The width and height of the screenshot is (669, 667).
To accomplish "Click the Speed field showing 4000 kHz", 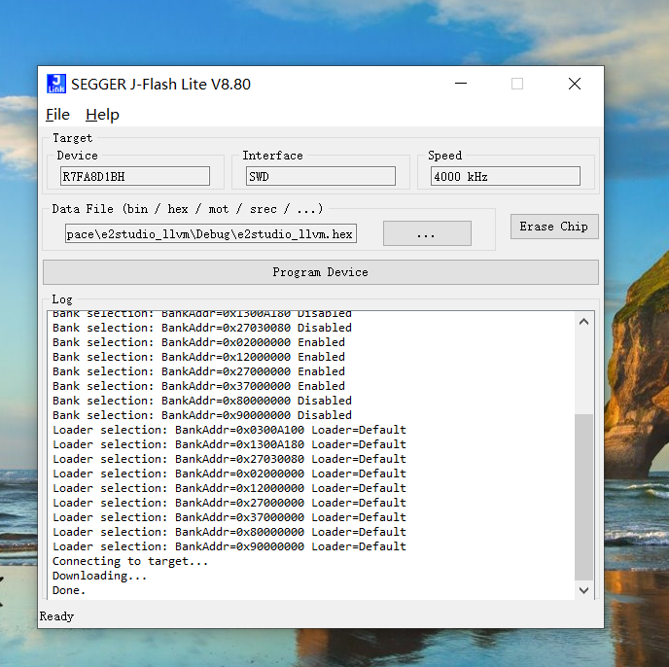I will pos(506,176).
